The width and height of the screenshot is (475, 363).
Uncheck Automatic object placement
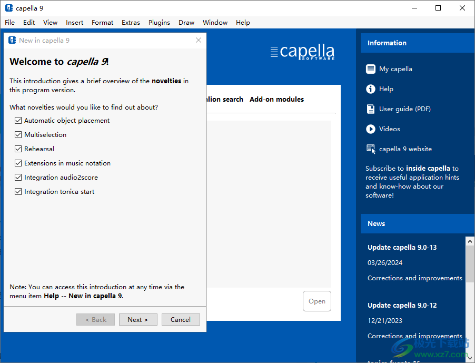[18, 120]
